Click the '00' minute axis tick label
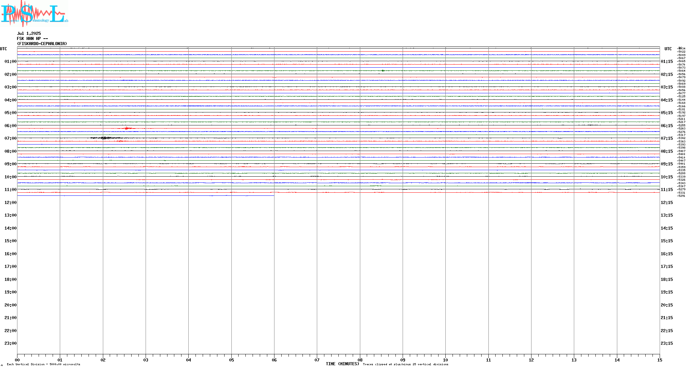This screenshot has width=687, height=369. (17, 360)
